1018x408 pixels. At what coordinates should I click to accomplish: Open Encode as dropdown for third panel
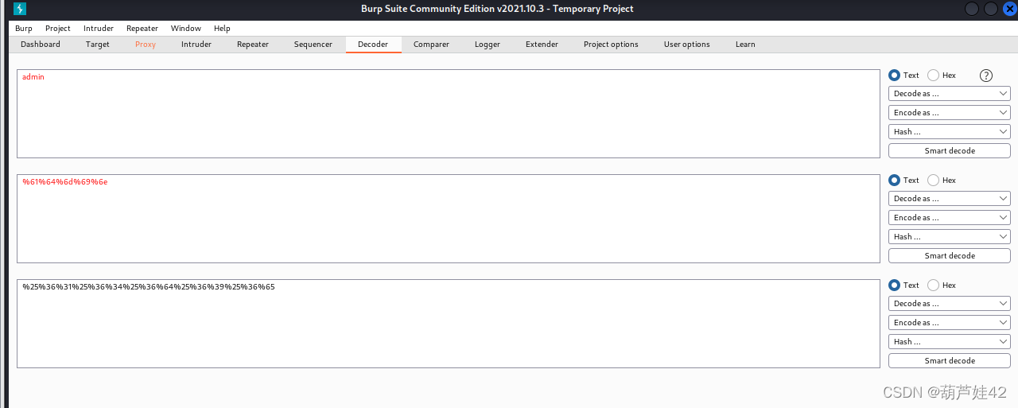point(950,323)
